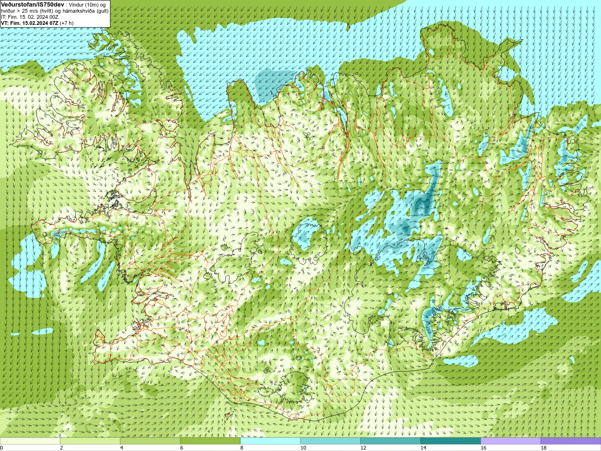Click the legend tick label '0'
Screen dimensions: 601x451
click(x=1, y=448)
